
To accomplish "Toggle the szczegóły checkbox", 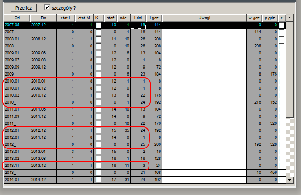I will (x=47, y=8).
